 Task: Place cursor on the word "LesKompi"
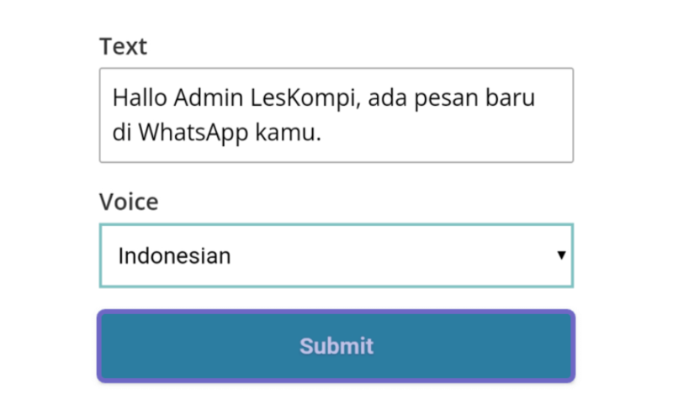pos(304,98)
